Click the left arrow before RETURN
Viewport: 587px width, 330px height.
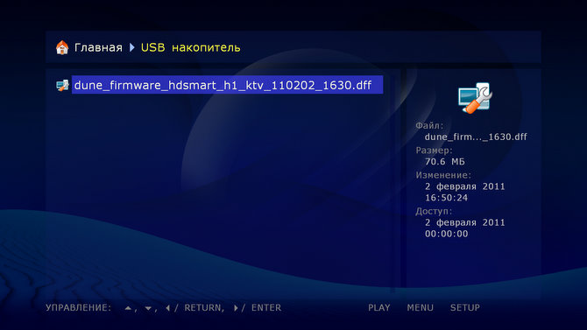pos(167,308)
